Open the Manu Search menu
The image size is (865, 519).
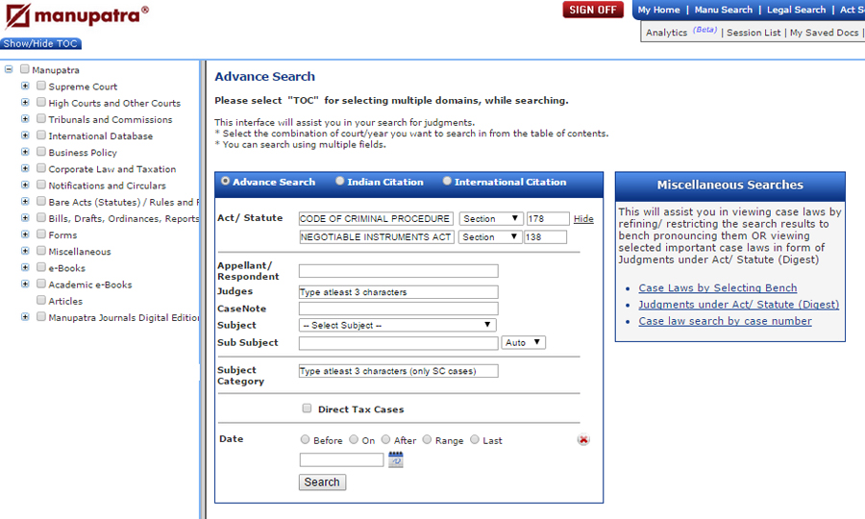click(x=723, y=10)
